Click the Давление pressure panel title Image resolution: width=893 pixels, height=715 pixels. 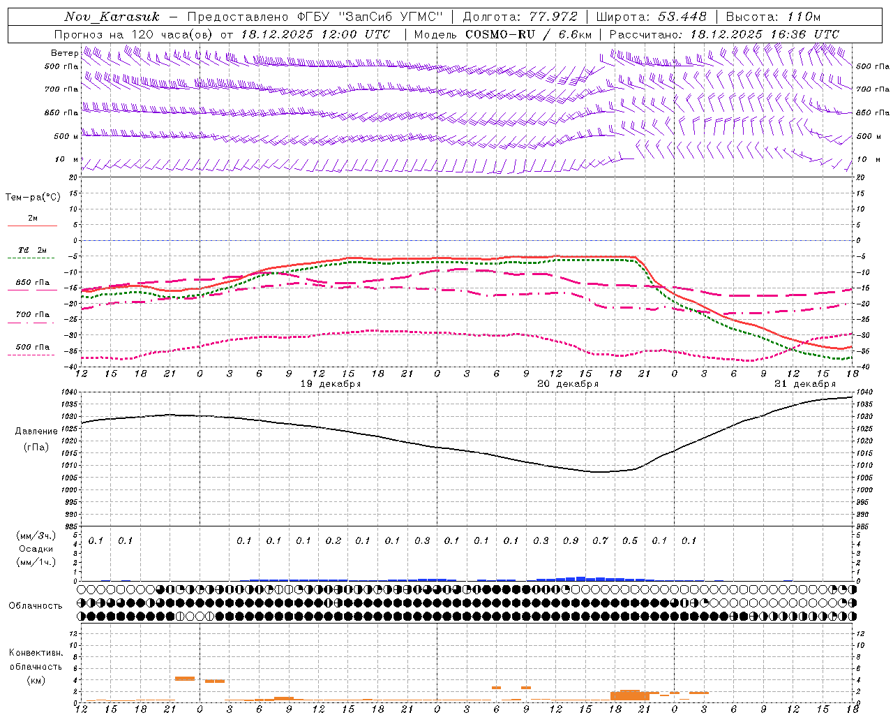click(36, 432)
